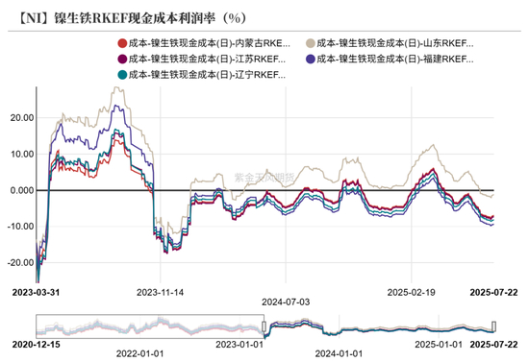Click the shaded unselected region of the timeline navigator

pos(150,326)
